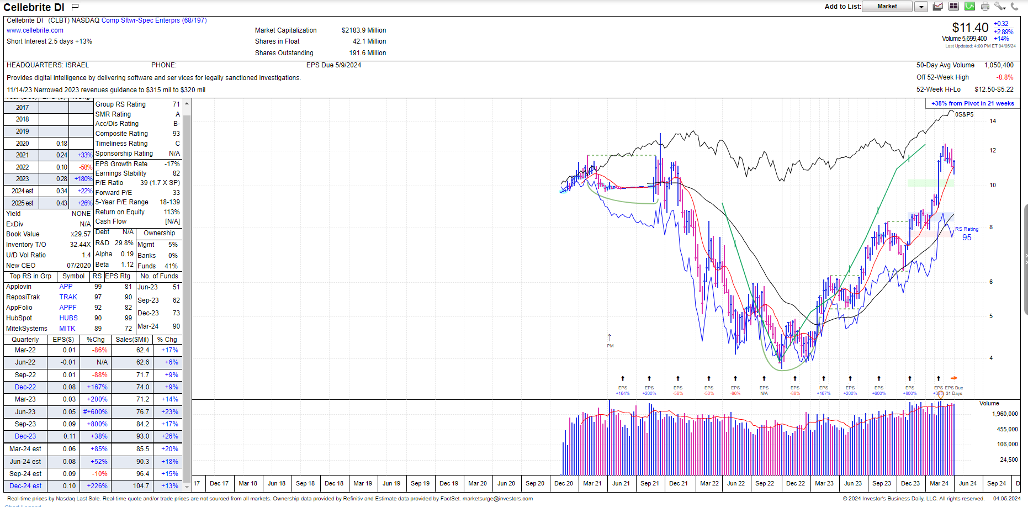Print the chart using the printer icon
Image resolution: width=1028 pixels, height=507 pixels.
pos(985,7)
